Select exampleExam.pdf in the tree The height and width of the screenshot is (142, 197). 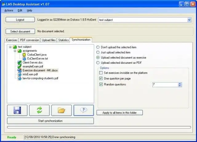click(x=33, y=67)
